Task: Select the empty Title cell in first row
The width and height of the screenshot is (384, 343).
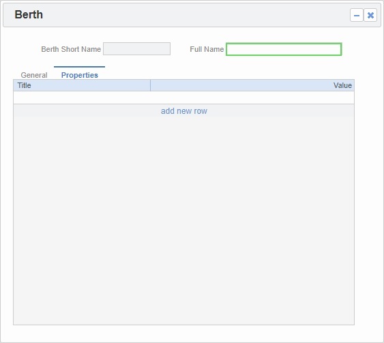Action: [82, 98]
